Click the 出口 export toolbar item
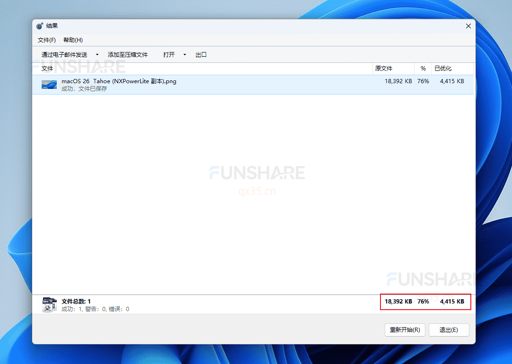Viewport: 512px width, 364px height. coord(201,54)
